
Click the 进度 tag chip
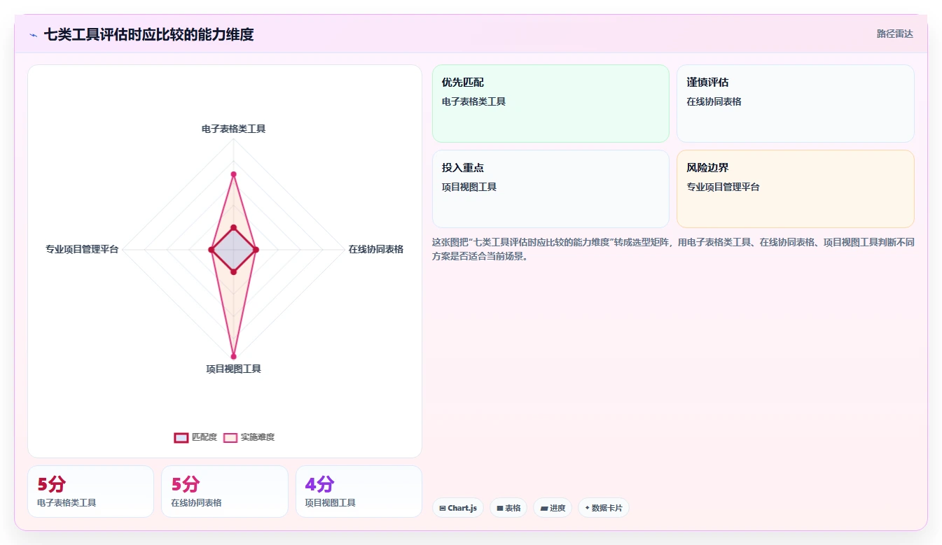[553, 508]
